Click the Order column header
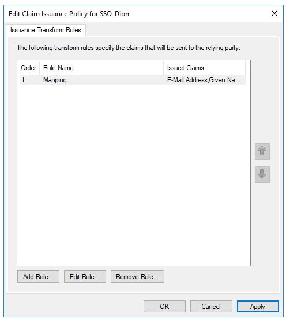Screen dimensions: 290x324 (29, 68)
